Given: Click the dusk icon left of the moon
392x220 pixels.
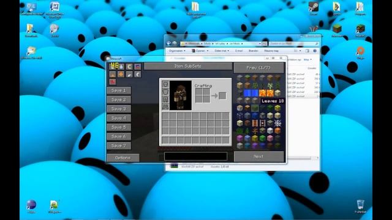Looking at the screenshot, I should click(129, 75).
